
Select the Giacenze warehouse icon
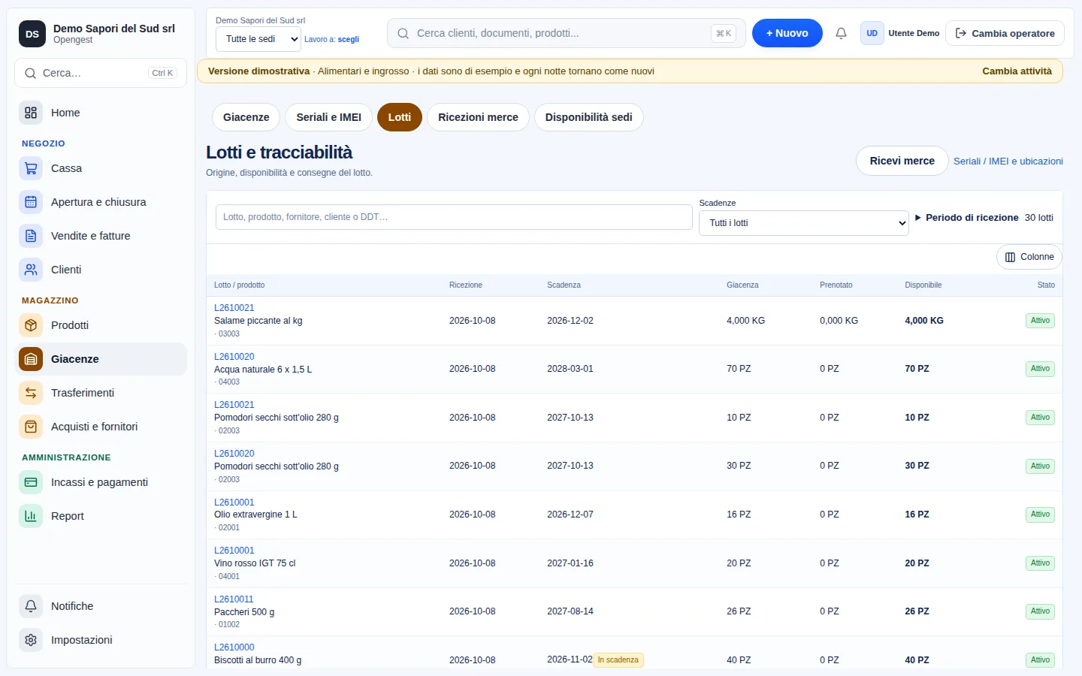(x=31, y=359)
